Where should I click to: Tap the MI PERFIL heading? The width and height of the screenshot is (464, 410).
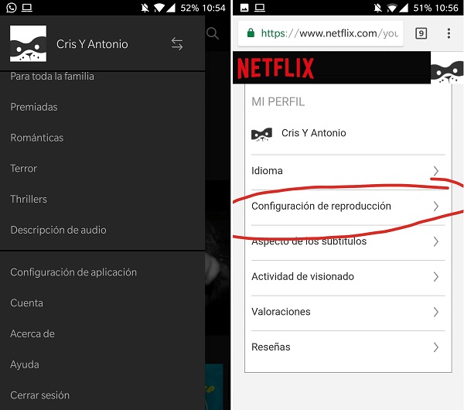[278, 102]
